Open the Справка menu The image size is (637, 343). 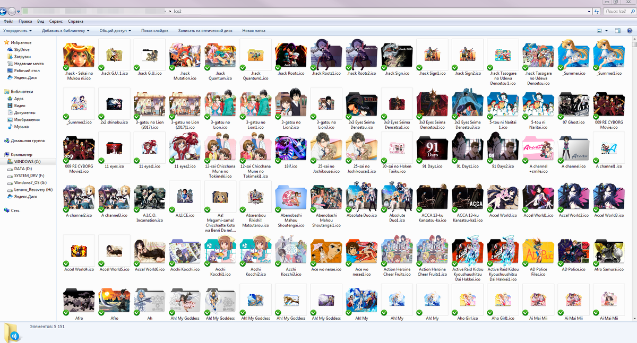click(75, 22)
